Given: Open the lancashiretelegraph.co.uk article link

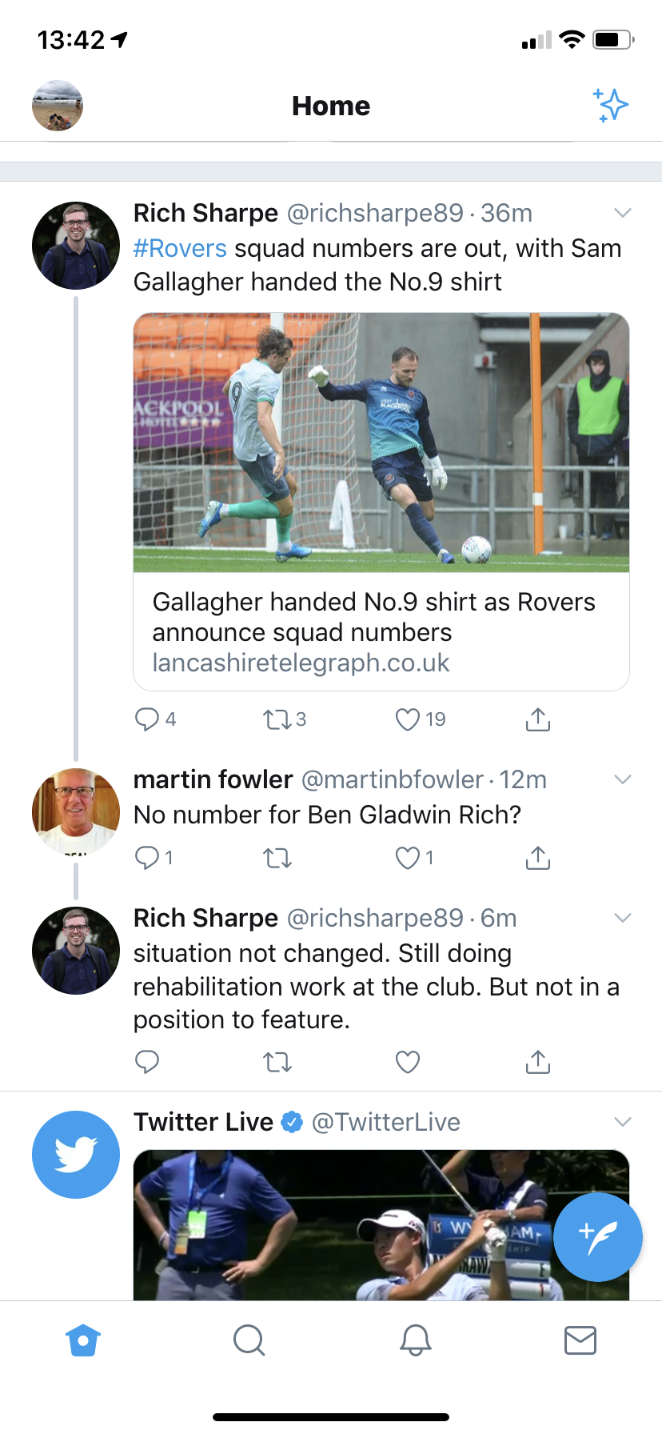Looking at the screenshot, I should coord(381,632).
